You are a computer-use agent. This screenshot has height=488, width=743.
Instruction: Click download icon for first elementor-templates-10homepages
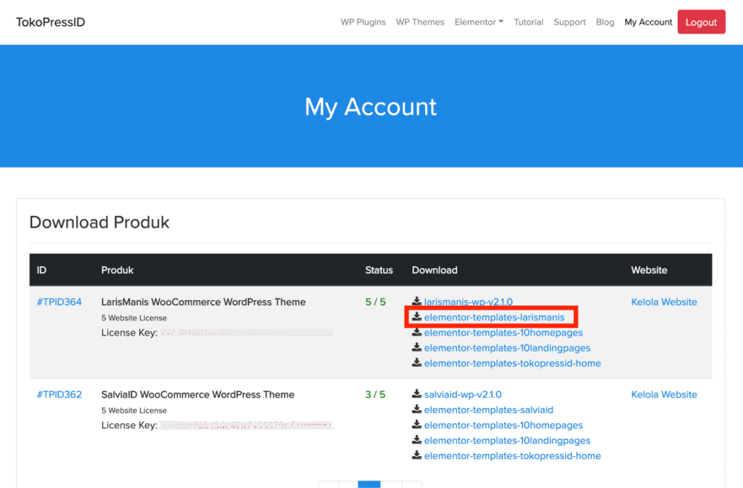(416, 333)
